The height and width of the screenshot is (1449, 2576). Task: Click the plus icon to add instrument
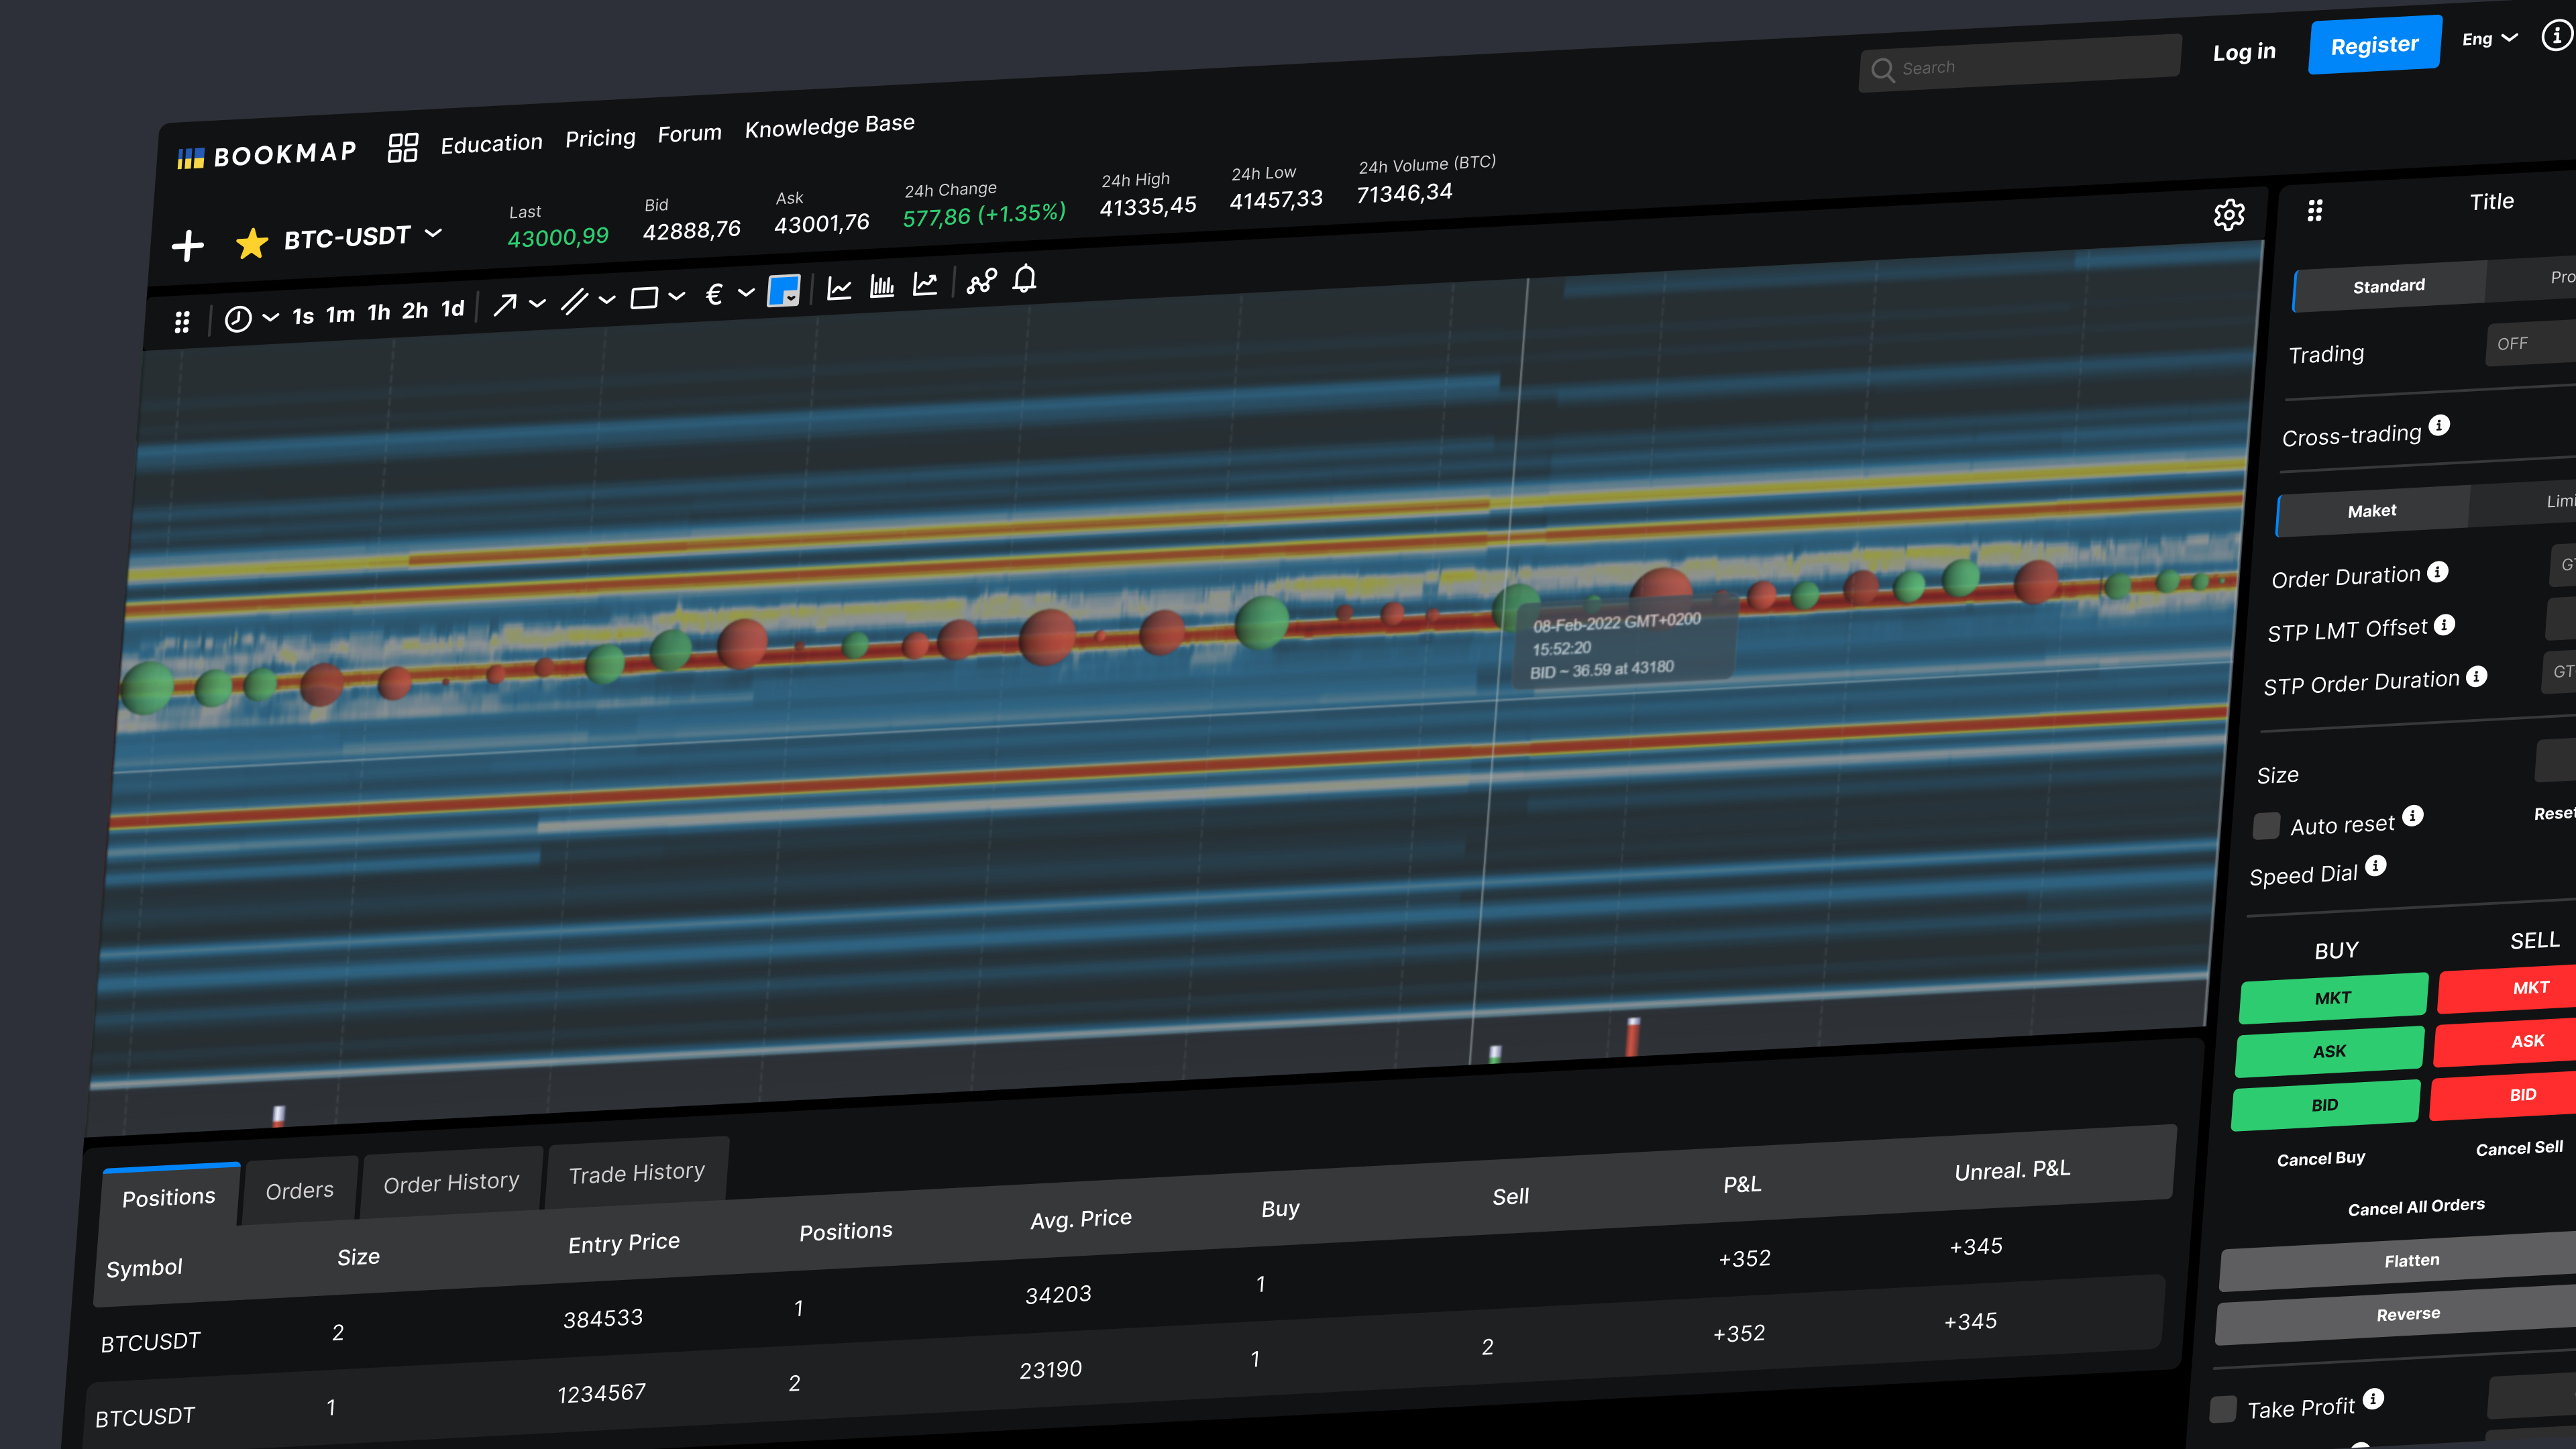click(187, 246)
